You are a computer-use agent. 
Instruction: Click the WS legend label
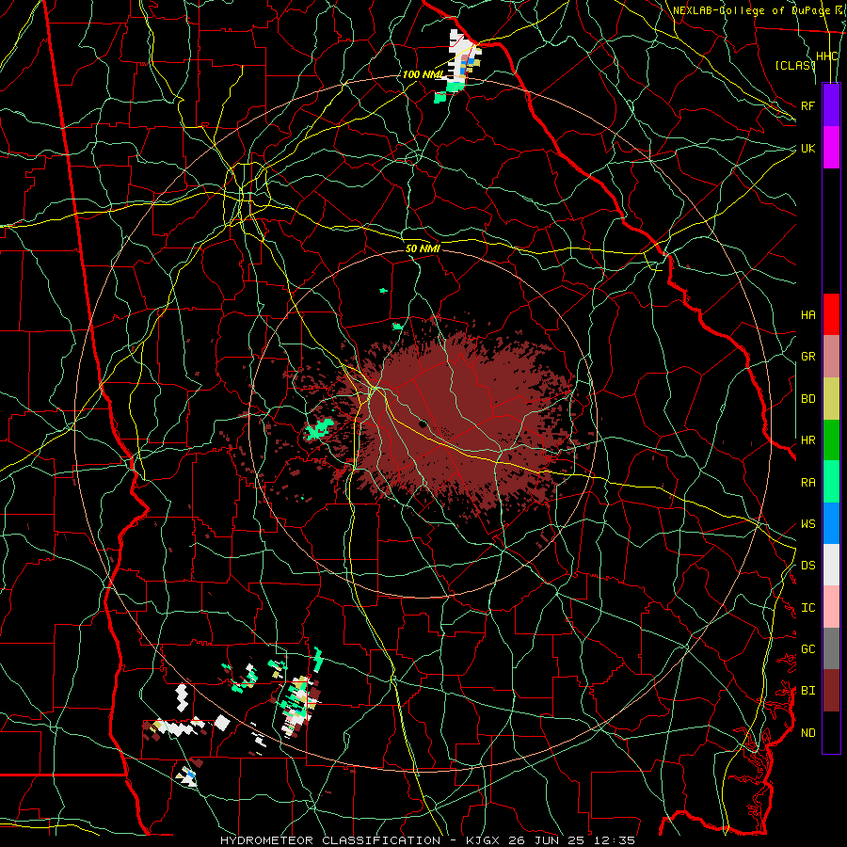807,524
